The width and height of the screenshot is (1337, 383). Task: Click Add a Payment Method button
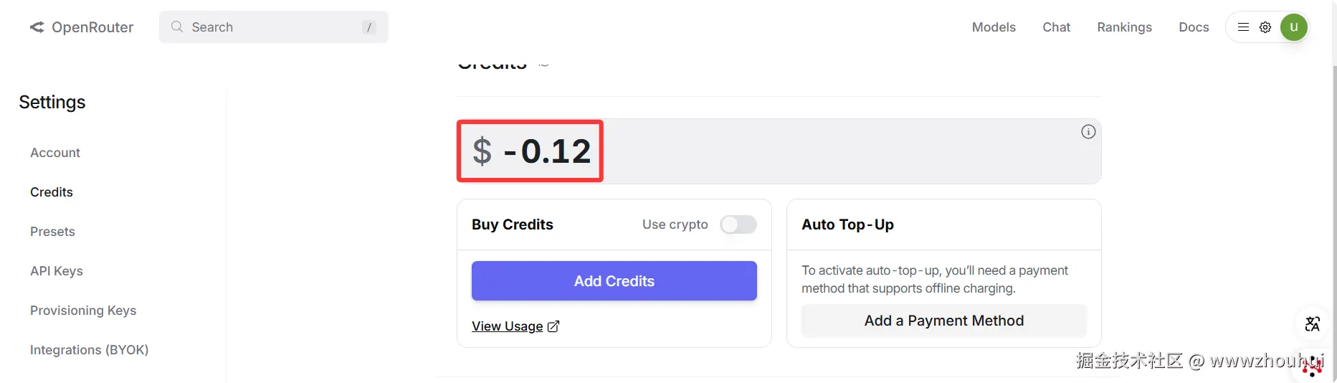coord(944,321)
